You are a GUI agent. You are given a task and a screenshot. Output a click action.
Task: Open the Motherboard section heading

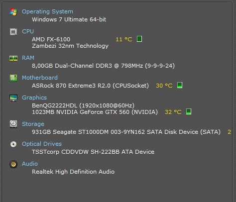[40, 78]
